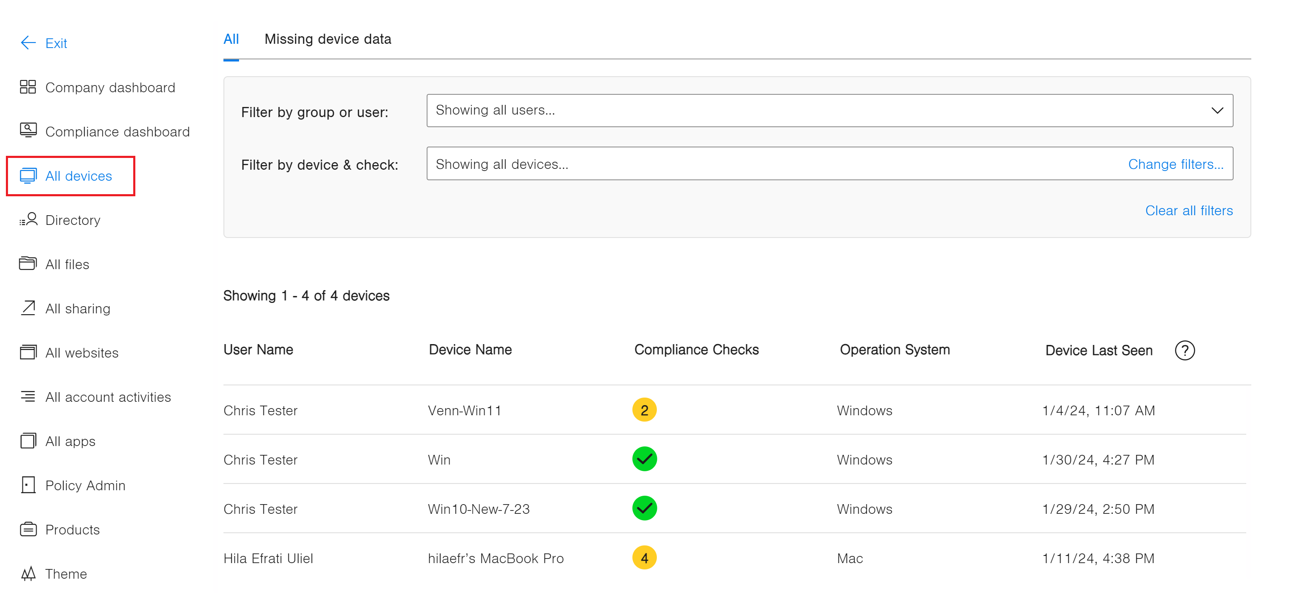Click yellow compliance badge showing 4

tap(644, 557)
